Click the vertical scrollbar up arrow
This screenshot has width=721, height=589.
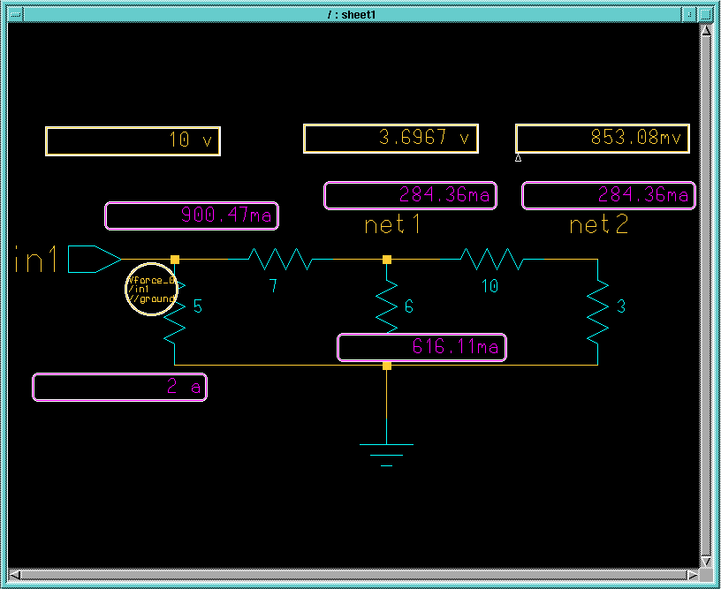point(706,31)
